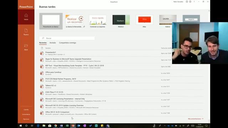The image size is (228, 128).
Task: Sort by the Nombre column header
Action: coord(48,48)
